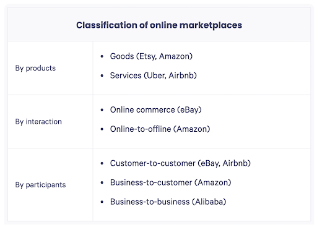Click the bullet before 'Customer-to-customer'
317x227 pixels.
102,163
